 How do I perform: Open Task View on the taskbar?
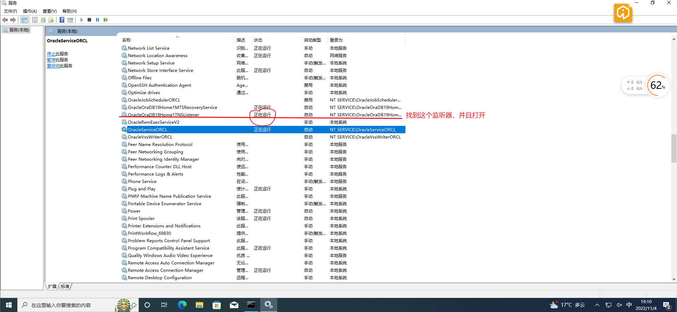(164, 305)
